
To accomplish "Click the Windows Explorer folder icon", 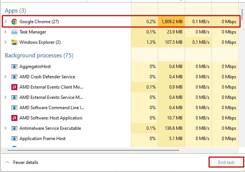I will tap(14, 42).
